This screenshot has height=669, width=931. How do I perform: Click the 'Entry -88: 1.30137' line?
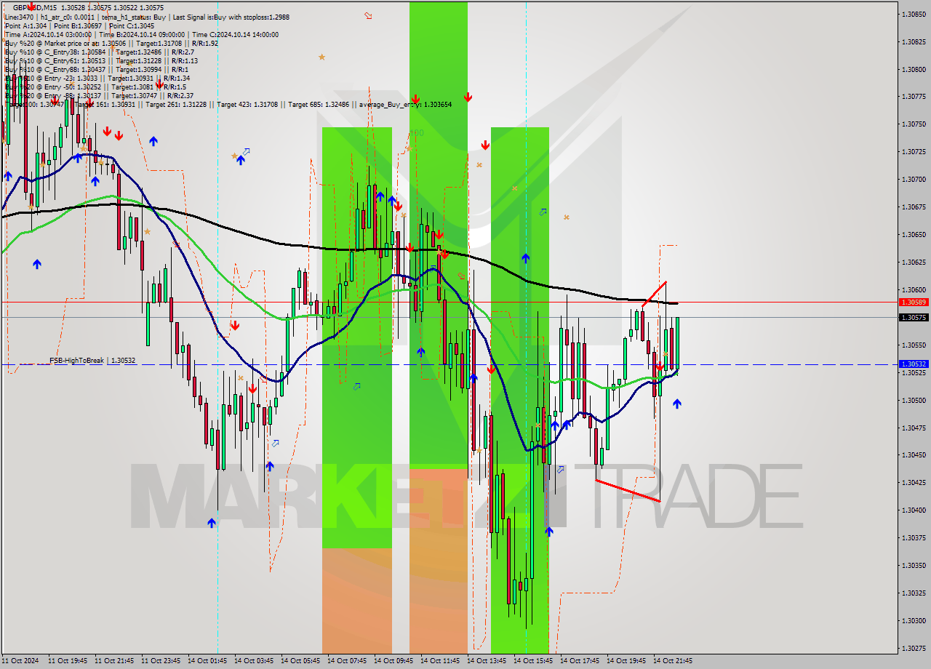99,95
